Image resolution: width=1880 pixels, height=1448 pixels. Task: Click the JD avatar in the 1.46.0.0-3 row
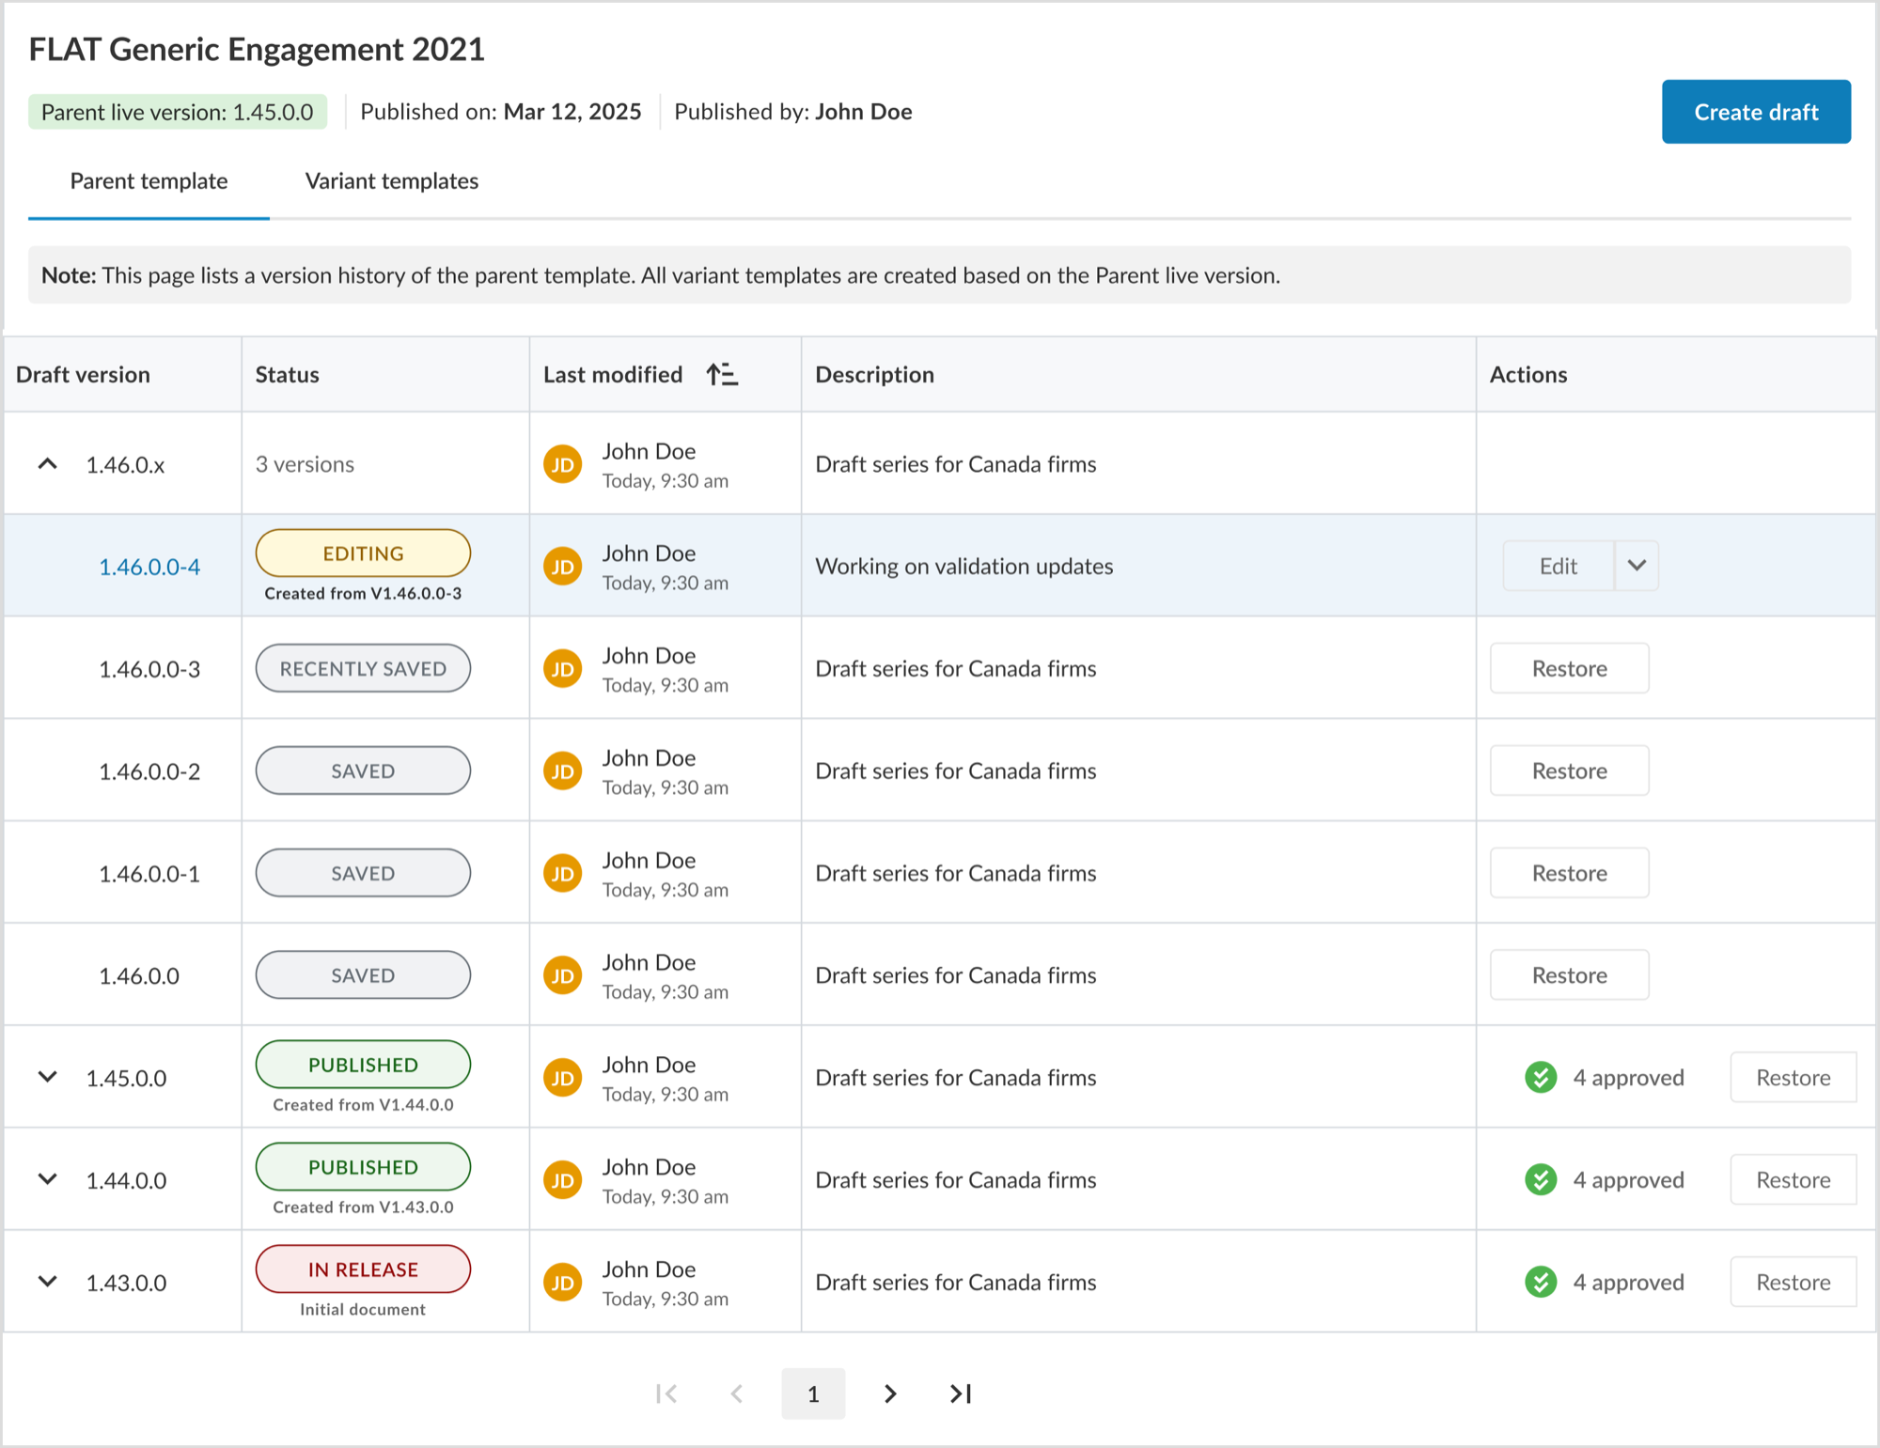coord(562,669)
